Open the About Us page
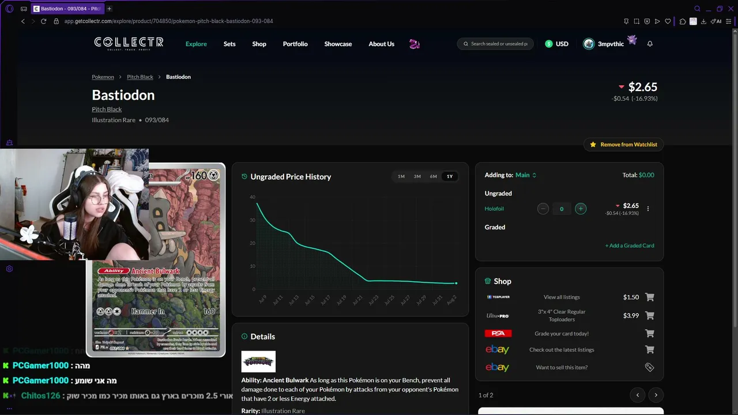Screen dimensions: 738x415 point(382,44)
